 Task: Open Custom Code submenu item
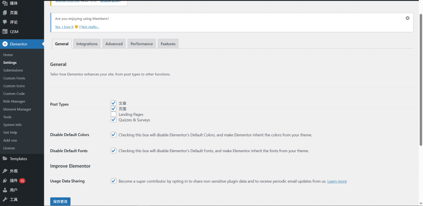pos(14,93)
